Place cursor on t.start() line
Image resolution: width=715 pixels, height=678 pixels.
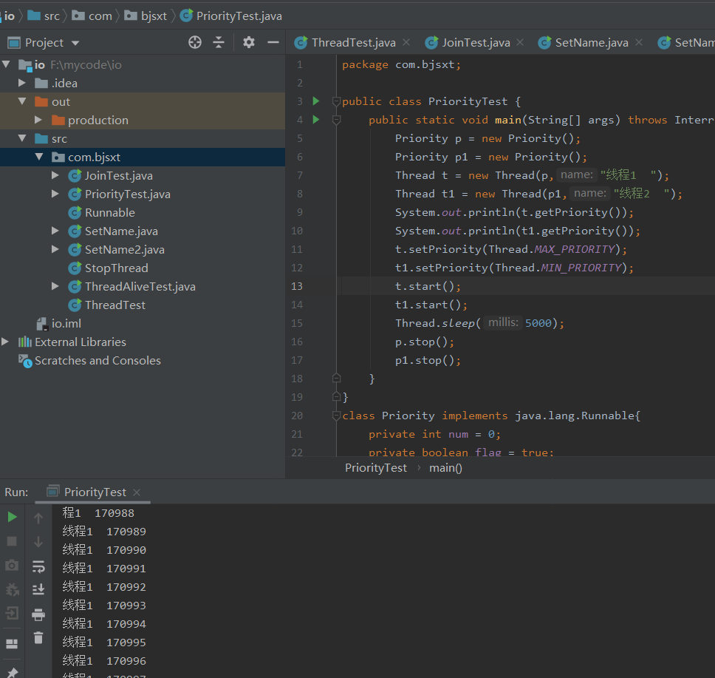click(428, 286)
